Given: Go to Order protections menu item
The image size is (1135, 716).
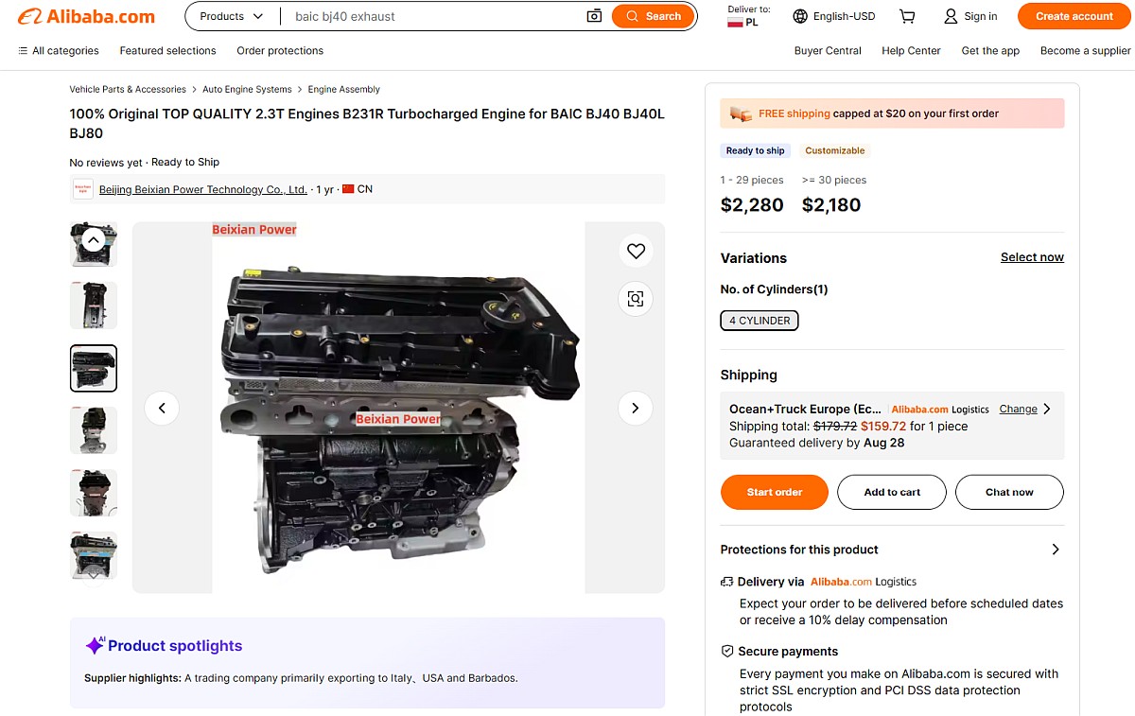Looking at the screenshot, I should pos(280,51).
